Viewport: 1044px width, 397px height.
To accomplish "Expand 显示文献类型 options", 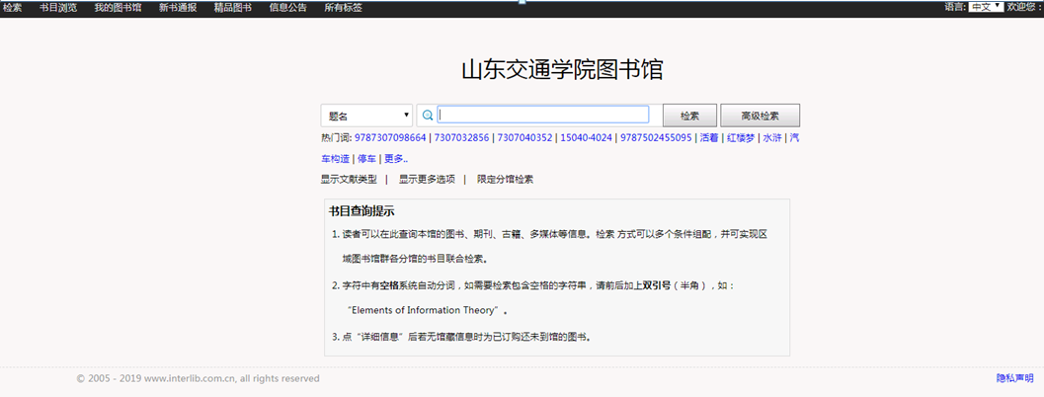I will click(349, 179).
